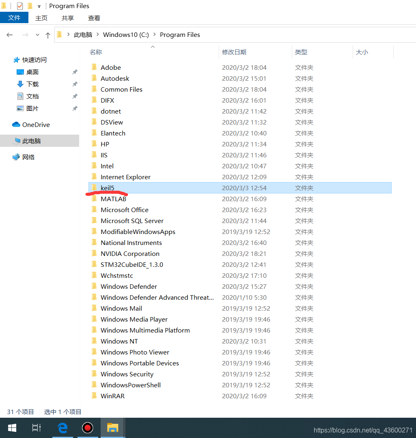The height and width of the screenshot is (438, 416).
Task: Click the Properties checkmark icon in title bar
Action: click(x=20, y=6)
